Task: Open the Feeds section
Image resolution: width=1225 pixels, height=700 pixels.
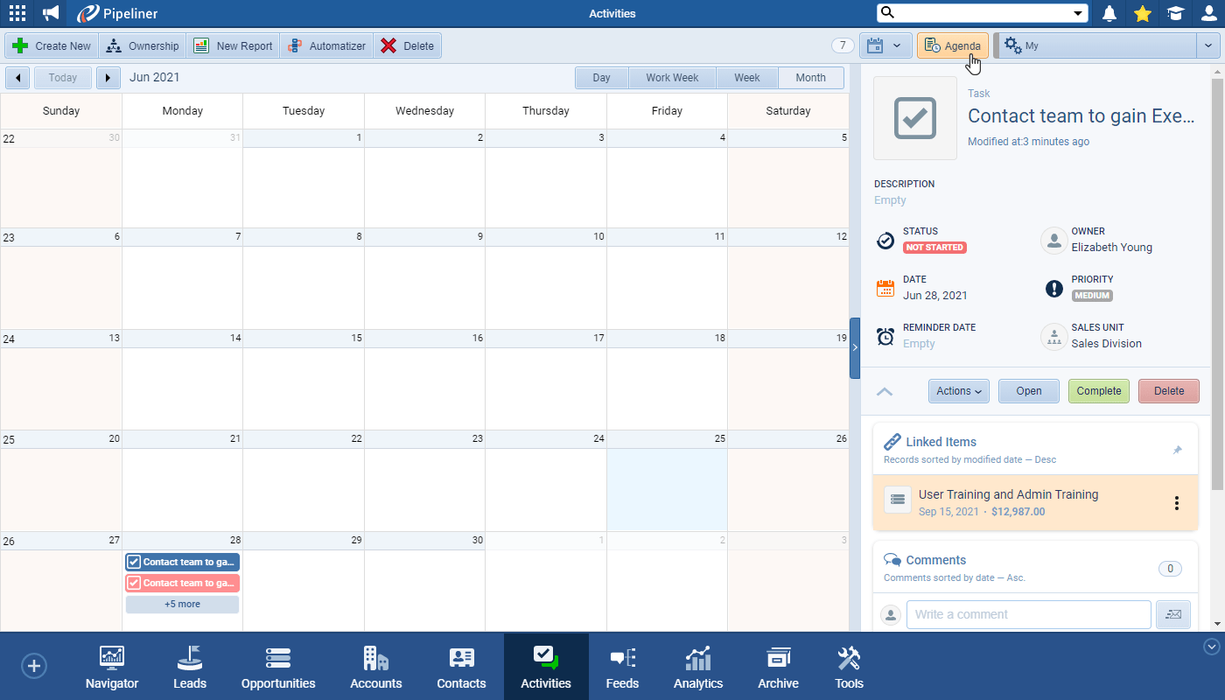Action: 622,666
